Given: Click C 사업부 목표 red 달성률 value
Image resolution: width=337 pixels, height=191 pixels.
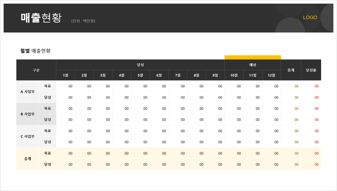Looking at the screenshot, I should pyautogui.click(x=317, y=131).
